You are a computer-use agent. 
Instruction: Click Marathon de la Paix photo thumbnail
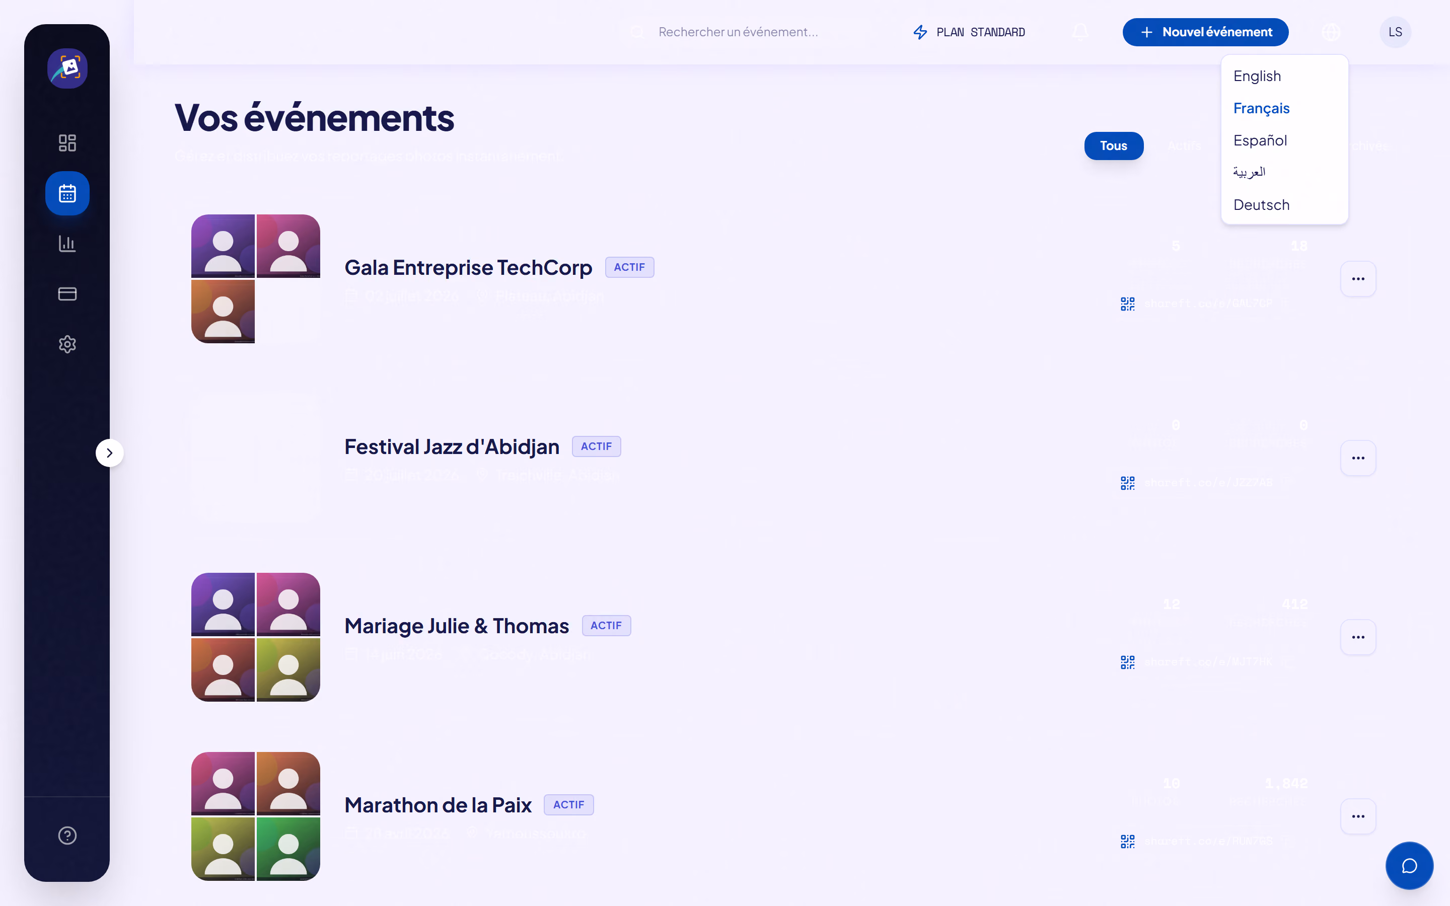(x=255, y=816)
